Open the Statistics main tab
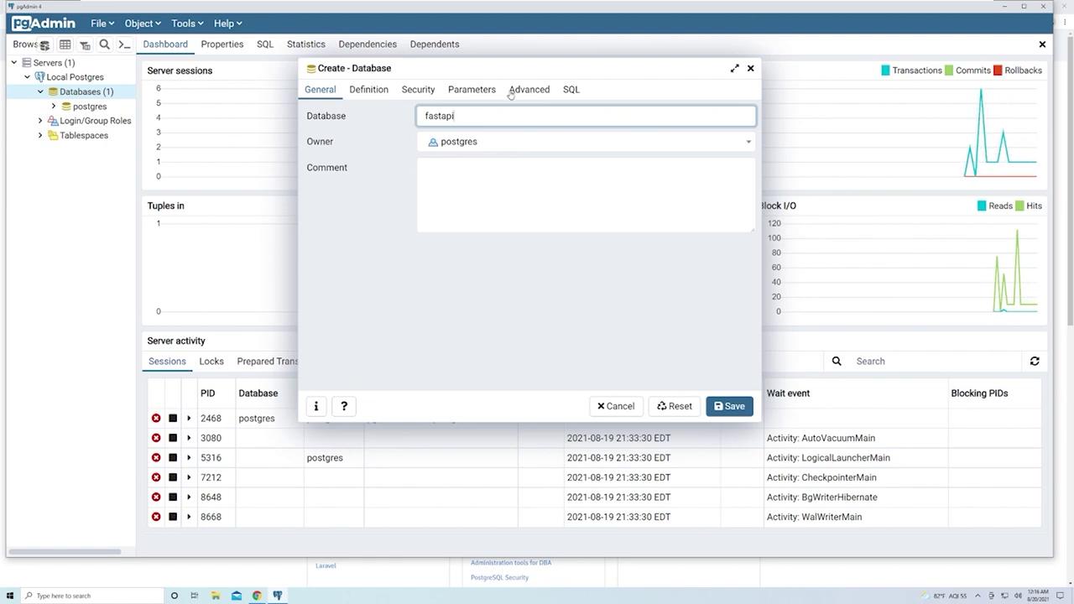The width and height of the screenshot is (1074, 604). point(306,44)
